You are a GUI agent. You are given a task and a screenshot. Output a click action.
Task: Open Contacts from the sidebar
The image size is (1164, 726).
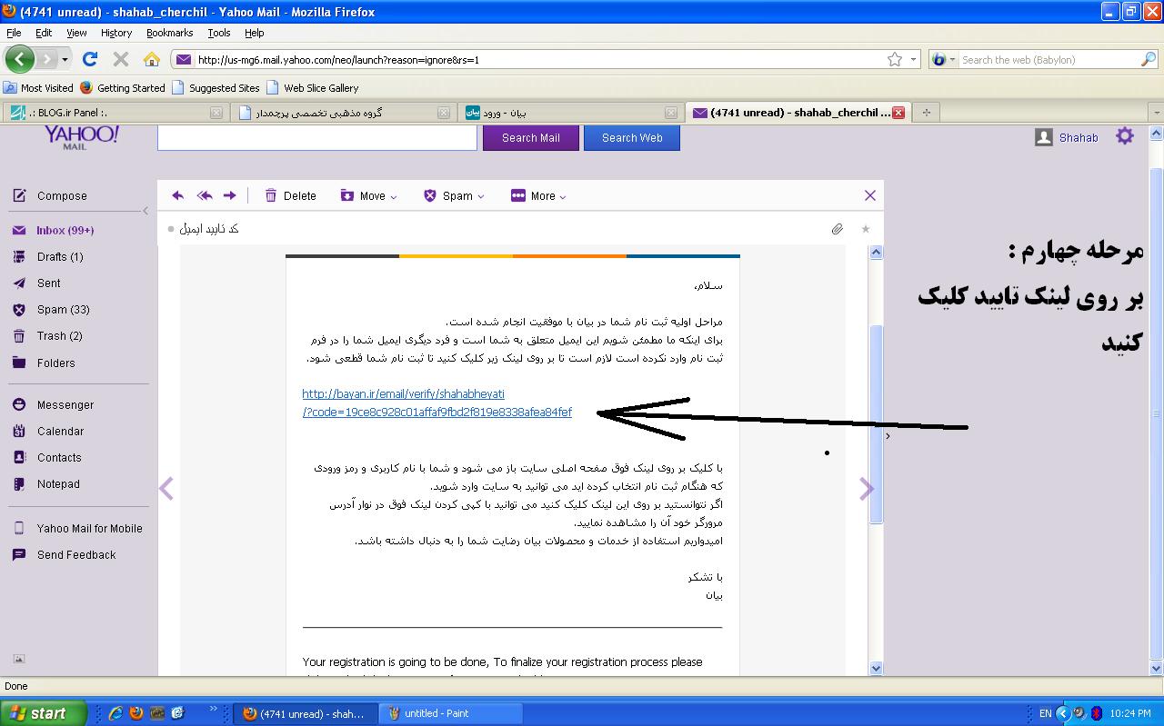pyautogui.click(x=59, y=458)
